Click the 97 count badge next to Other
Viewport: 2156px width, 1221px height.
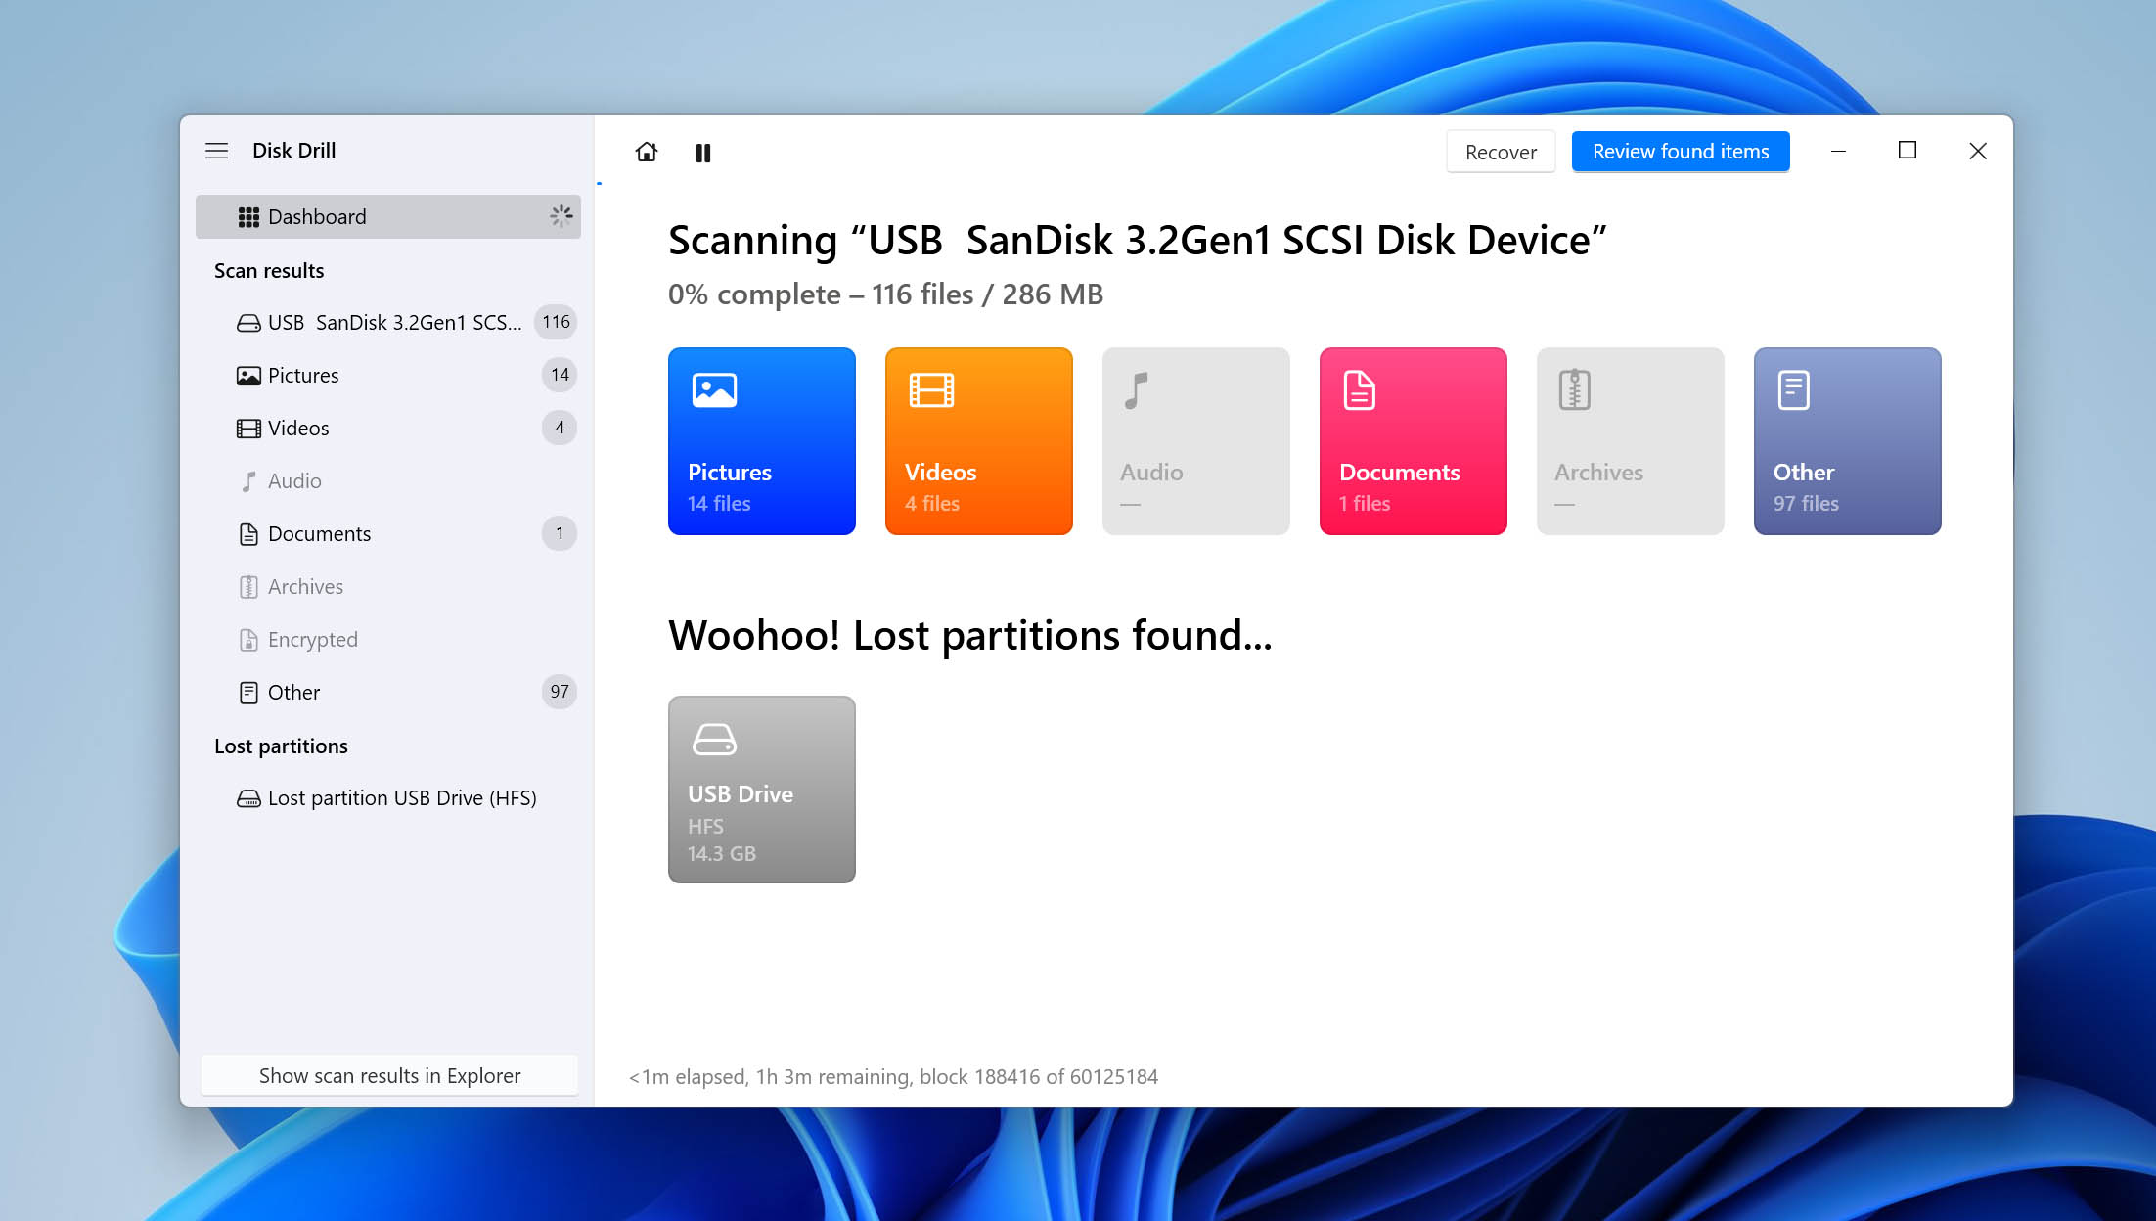tap(560, 692)
